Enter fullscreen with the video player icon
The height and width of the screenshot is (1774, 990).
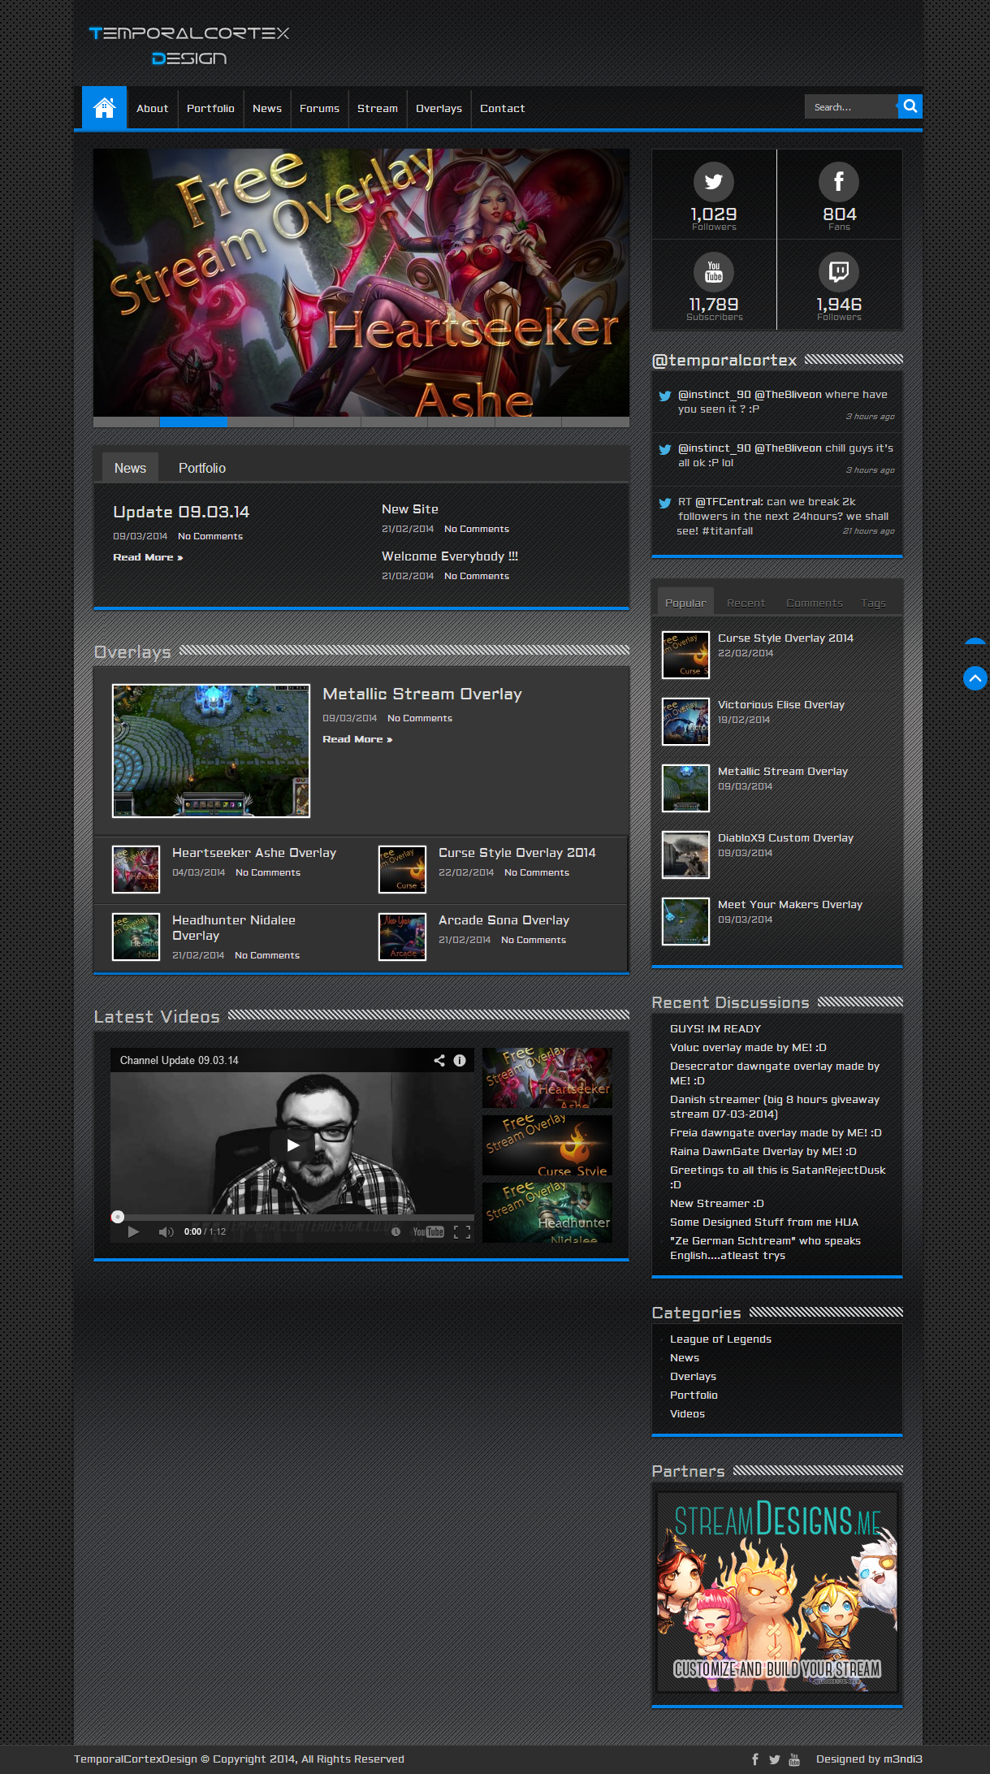tap(462, 1231)
